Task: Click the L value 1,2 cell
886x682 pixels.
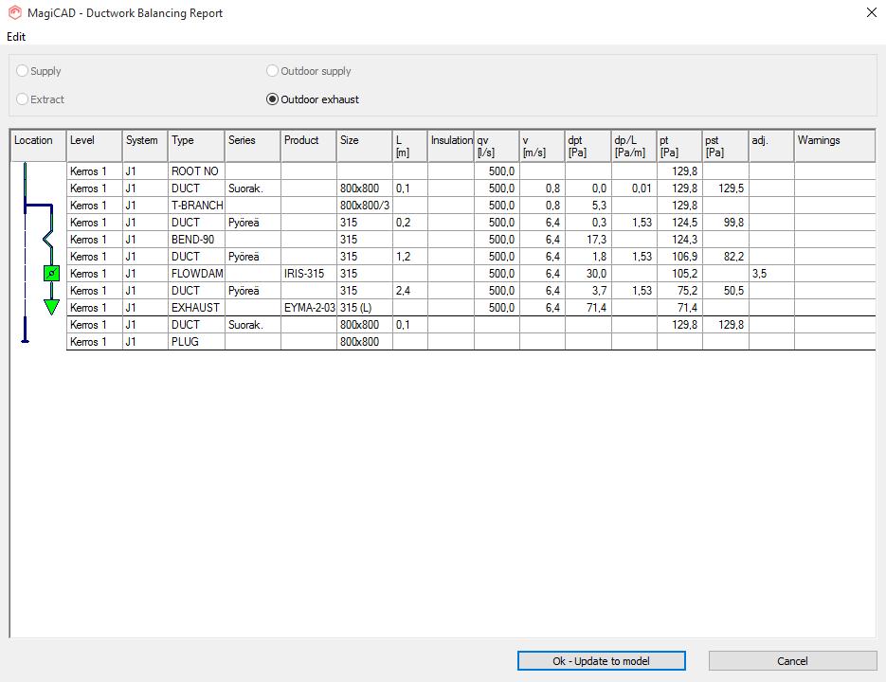Action: point(409,257)
